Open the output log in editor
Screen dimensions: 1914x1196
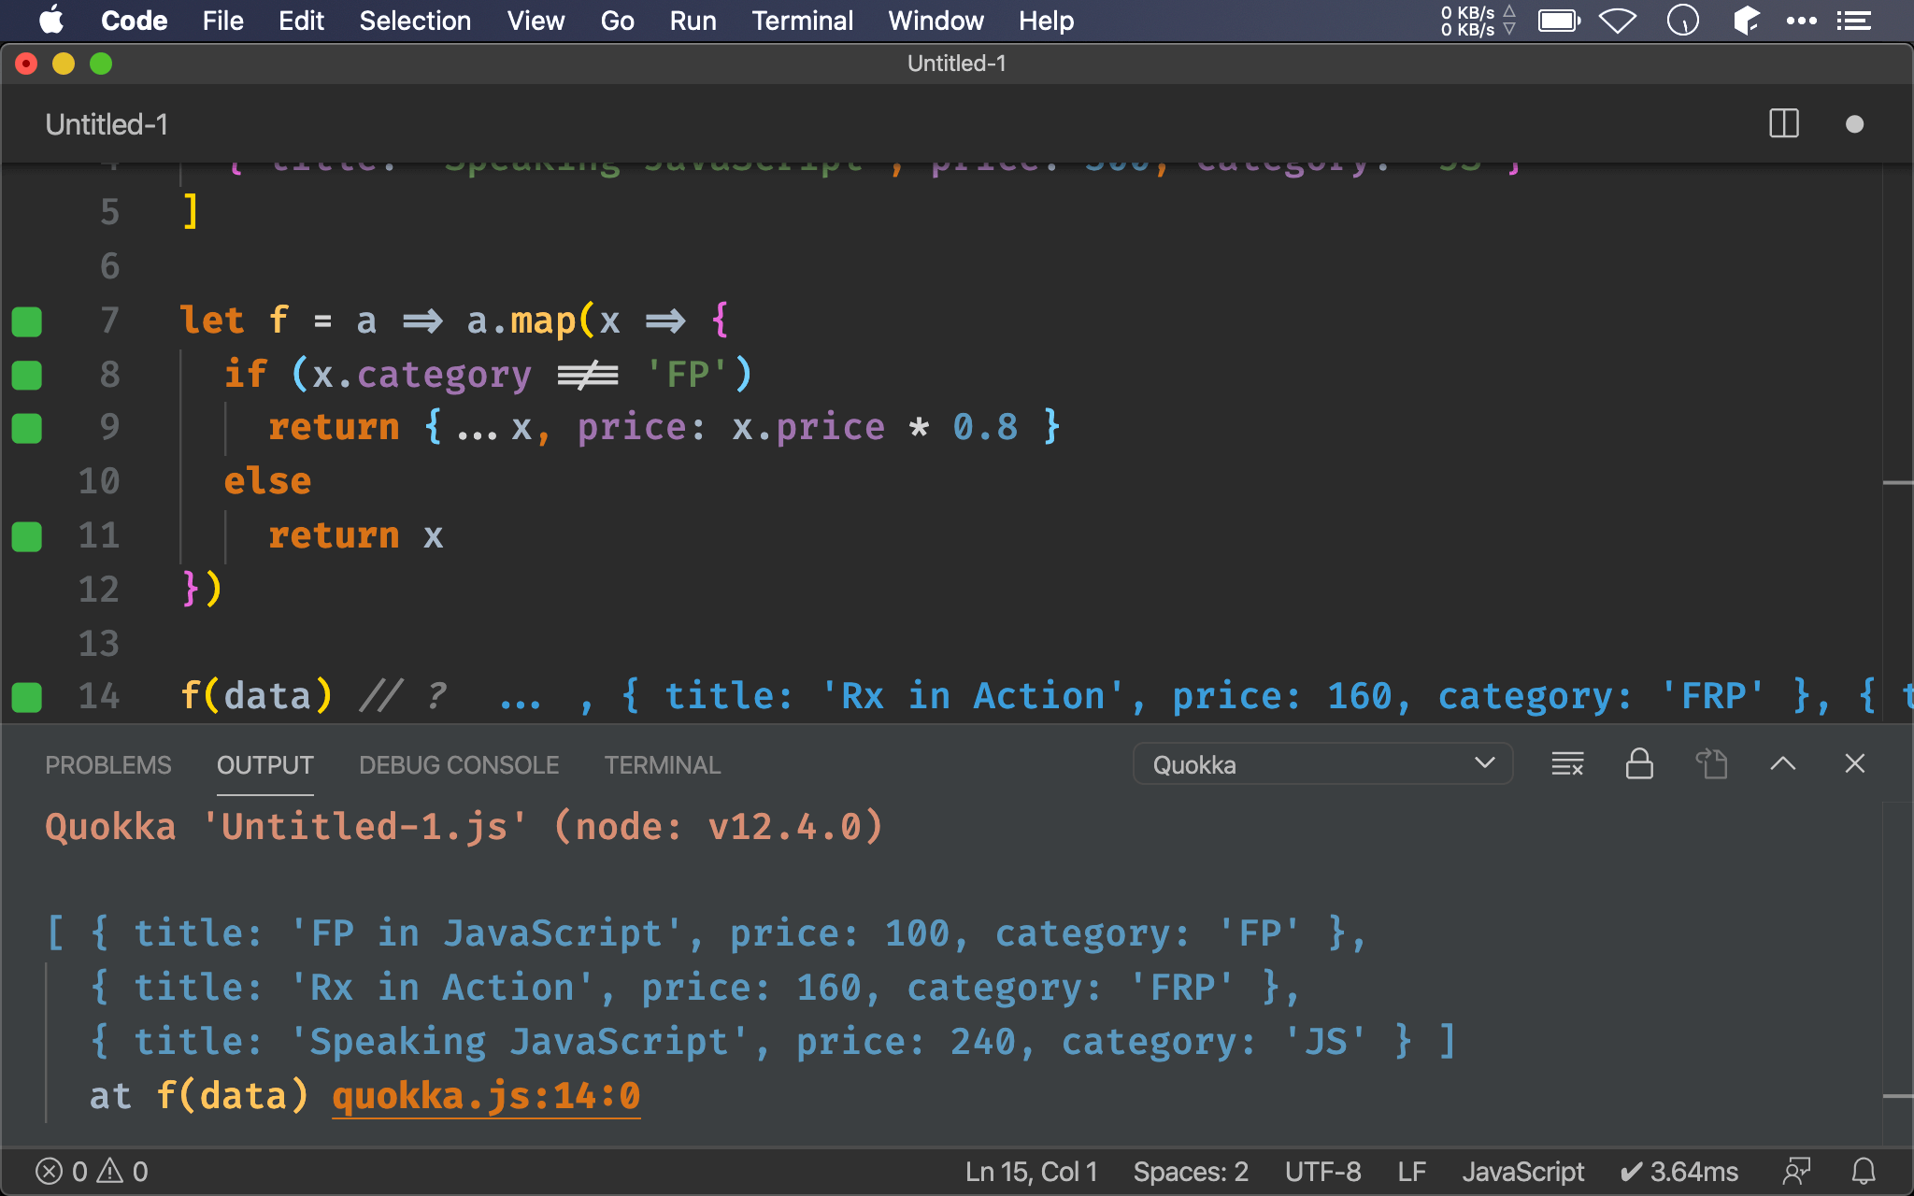1711,764
